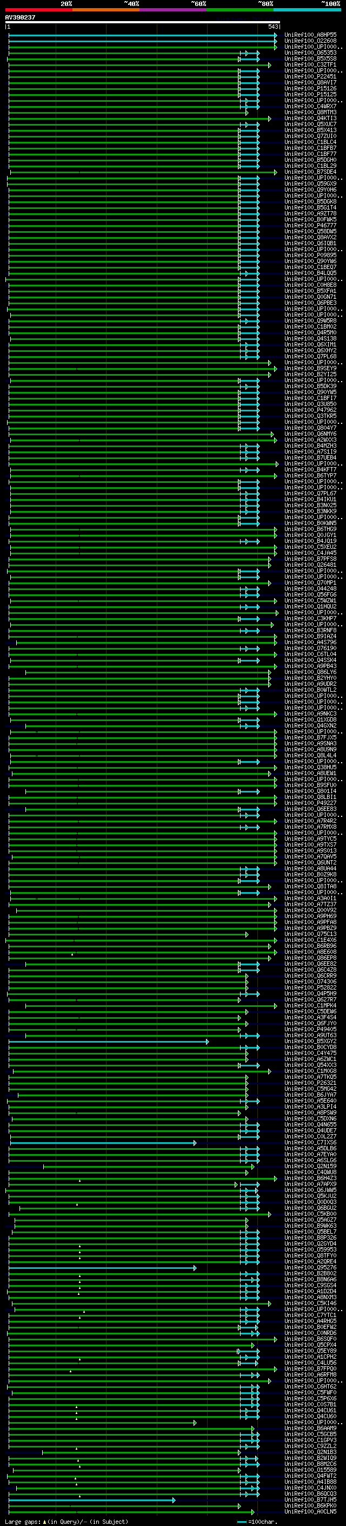Select hit UniRef100_C4WRX7

pyautogui.click(x=310, y=107)
